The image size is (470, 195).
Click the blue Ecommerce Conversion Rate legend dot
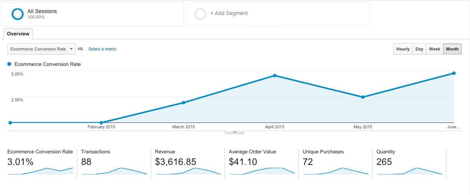click(x=9, y=64)
